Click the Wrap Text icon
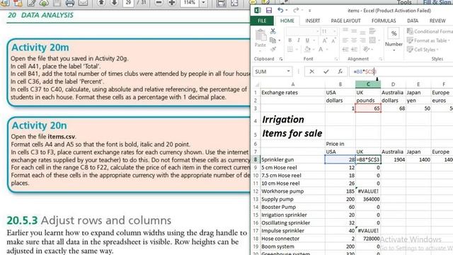Screen dimensions: 453x255 [372, 31]
